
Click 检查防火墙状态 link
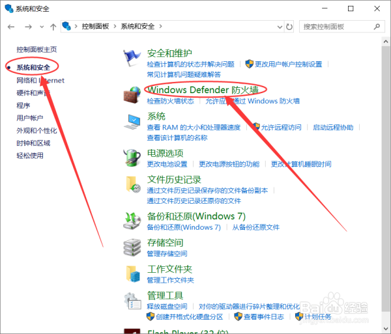(x=170, y=101)
